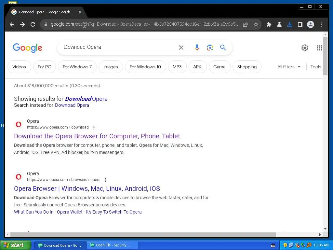Open It's Easy To Switch To Opera

coord(113,212)
